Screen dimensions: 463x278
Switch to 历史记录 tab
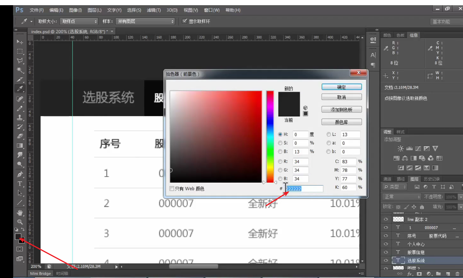431,179
